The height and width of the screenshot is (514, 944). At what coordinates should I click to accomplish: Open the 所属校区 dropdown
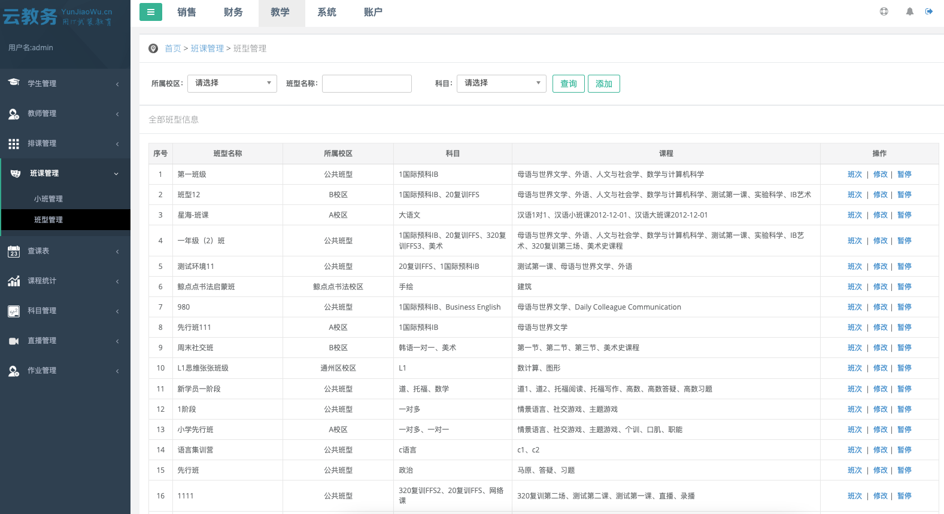click(232, 84)
